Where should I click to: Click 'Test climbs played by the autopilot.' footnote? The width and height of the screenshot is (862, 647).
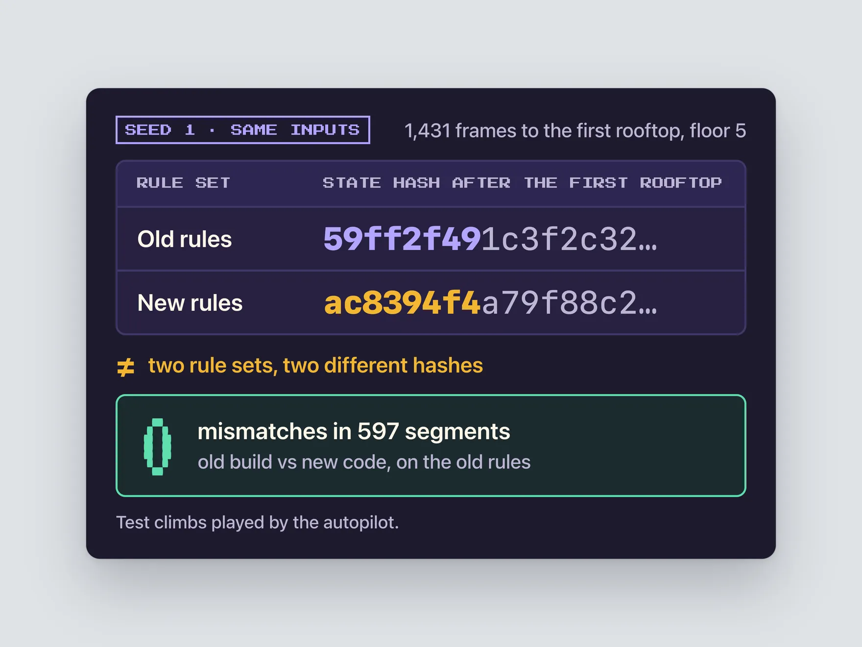tap(257, 523)
